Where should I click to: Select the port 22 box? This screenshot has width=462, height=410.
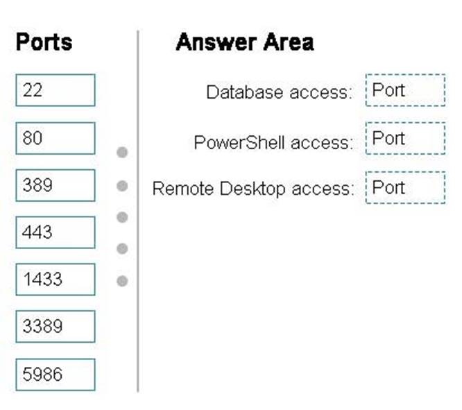point(55,90)
